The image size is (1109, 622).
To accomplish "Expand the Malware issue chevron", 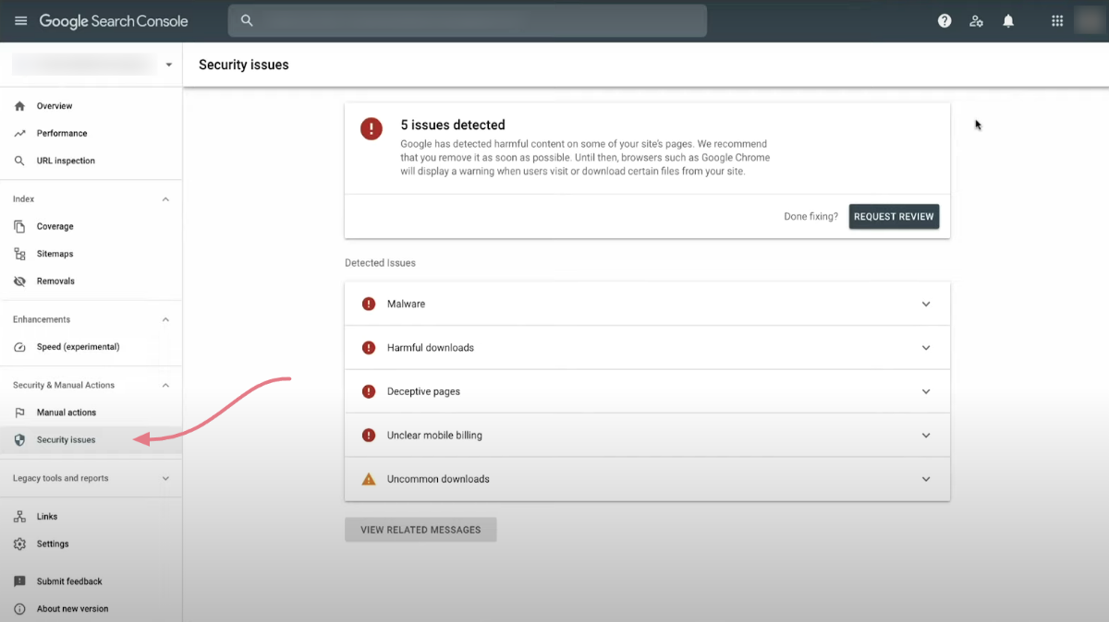I will click(926, 304).
